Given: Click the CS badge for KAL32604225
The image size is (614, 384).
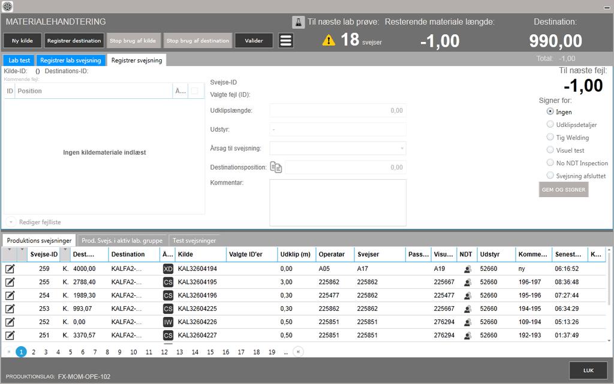Looking at the screenshot, I should [168, 309].
